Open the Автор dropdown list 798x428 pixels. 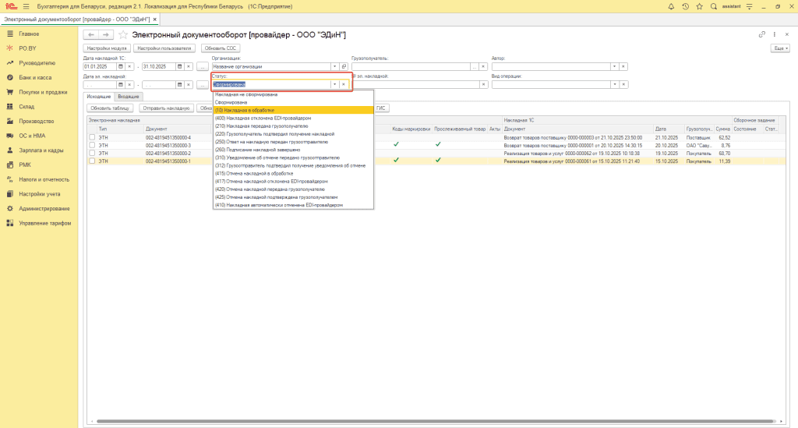click(x=614, y=66)
